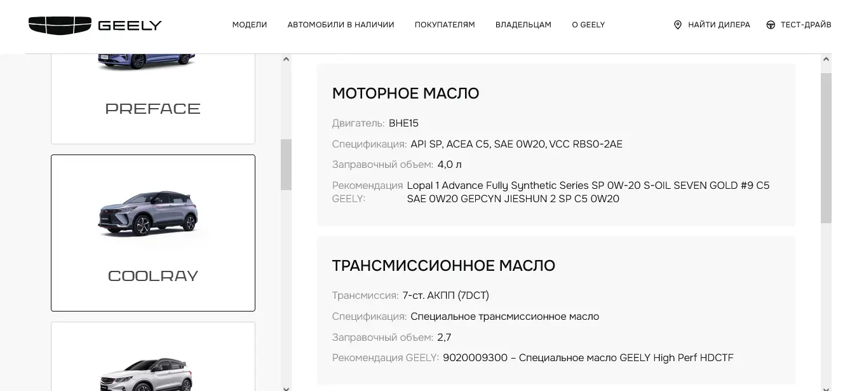Screen dimensions: 857x391
Task: Click the location pin icon
Action: pyautogui.click(x=677, y=25)
